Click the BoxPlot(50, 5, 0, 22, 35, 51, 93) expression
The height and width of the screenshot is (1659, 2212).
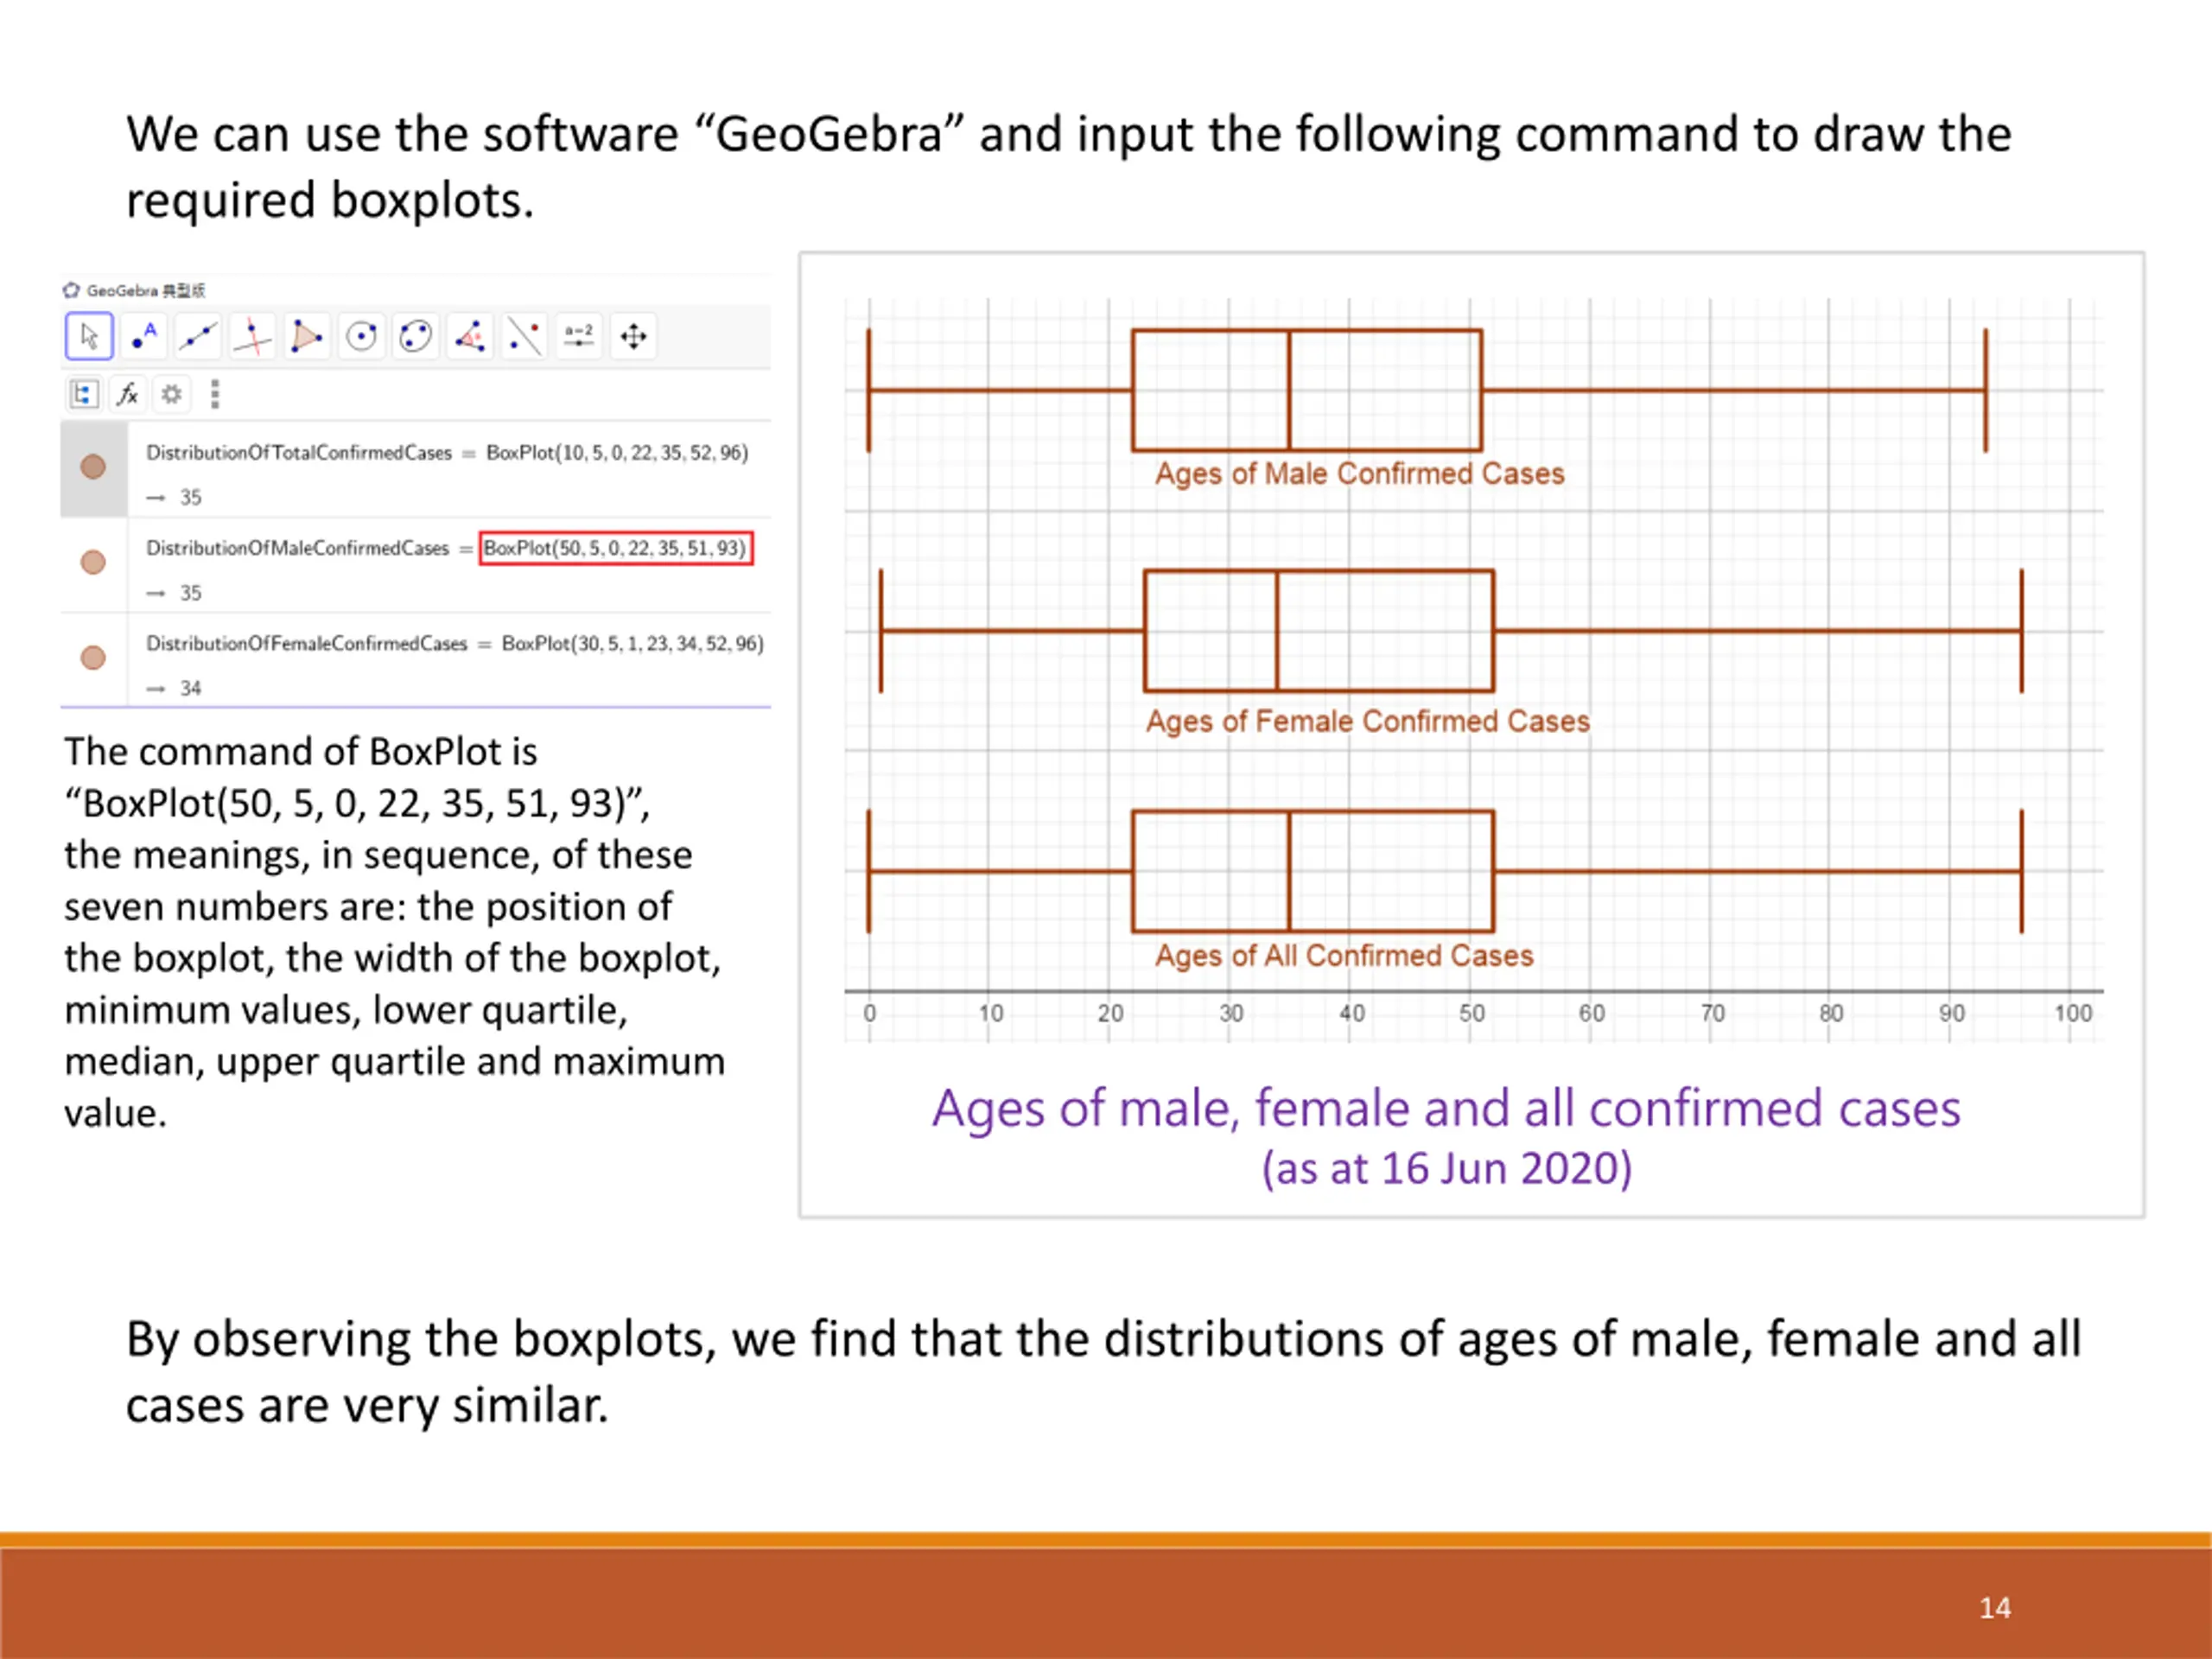click(615, 548)
